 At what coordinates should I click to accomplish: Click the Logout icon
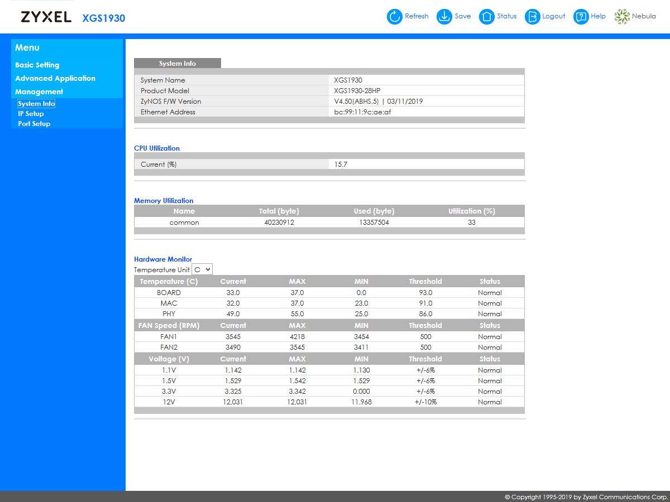pyautogui.click(x=533, y=17)
